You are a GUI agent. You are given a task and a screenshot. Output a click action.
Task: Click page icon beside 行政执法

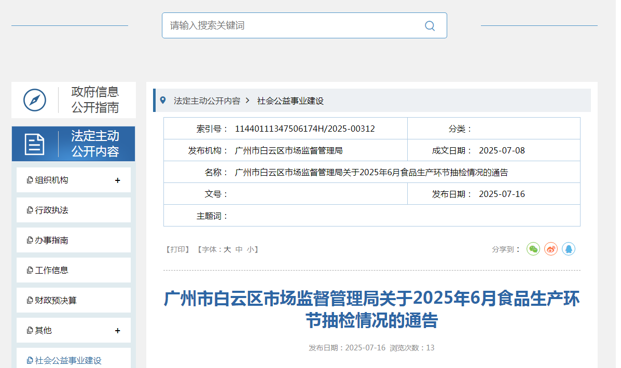(30, 210)
